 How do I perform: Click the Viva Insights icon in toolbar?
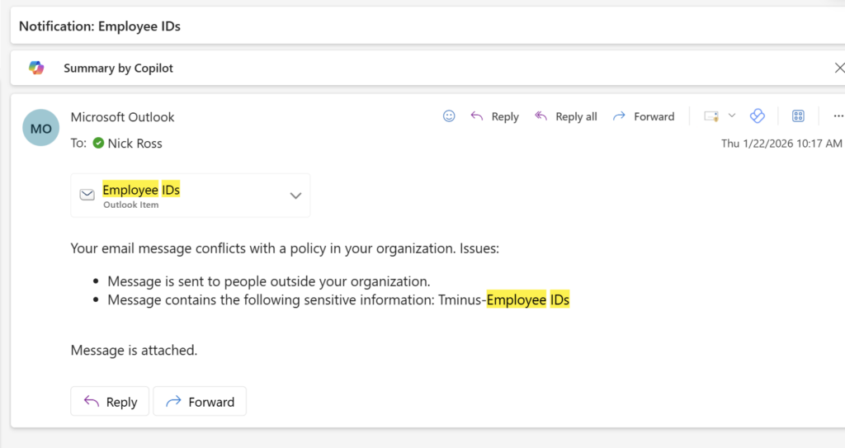point(757,116)
